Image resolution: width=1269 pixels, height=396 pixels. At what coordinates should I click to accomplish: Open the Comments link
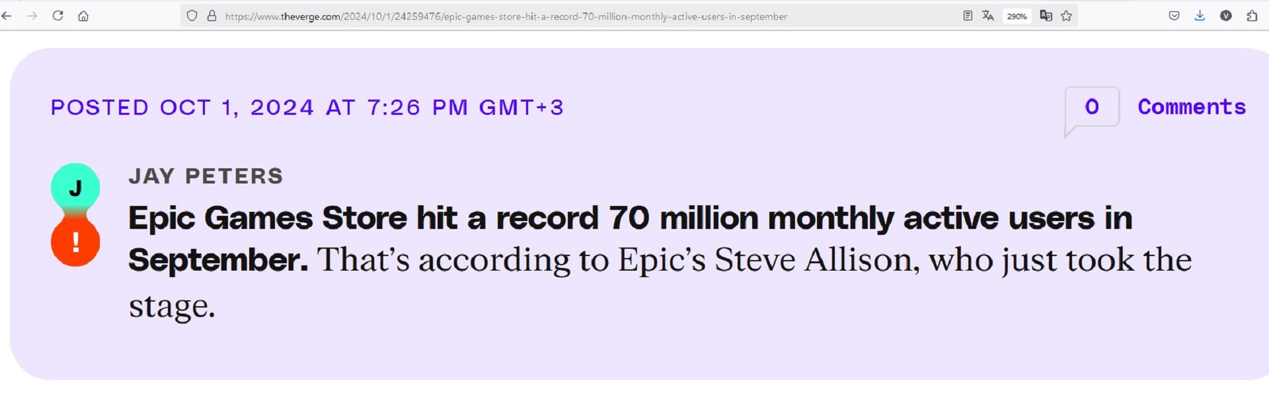pyautogui.click(x=1191, y=107)
